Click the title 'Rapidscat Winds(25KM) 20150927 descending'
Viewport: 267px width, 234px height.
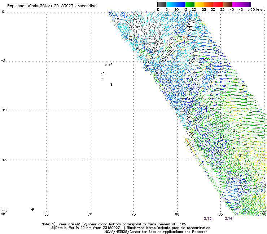click(52, 6)
